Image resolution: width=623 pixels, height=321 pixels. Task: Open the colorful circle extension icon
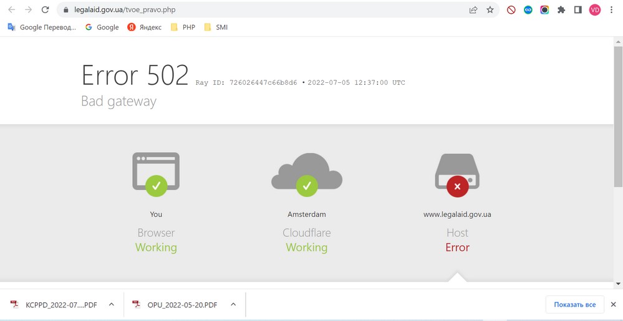[544, 10]
